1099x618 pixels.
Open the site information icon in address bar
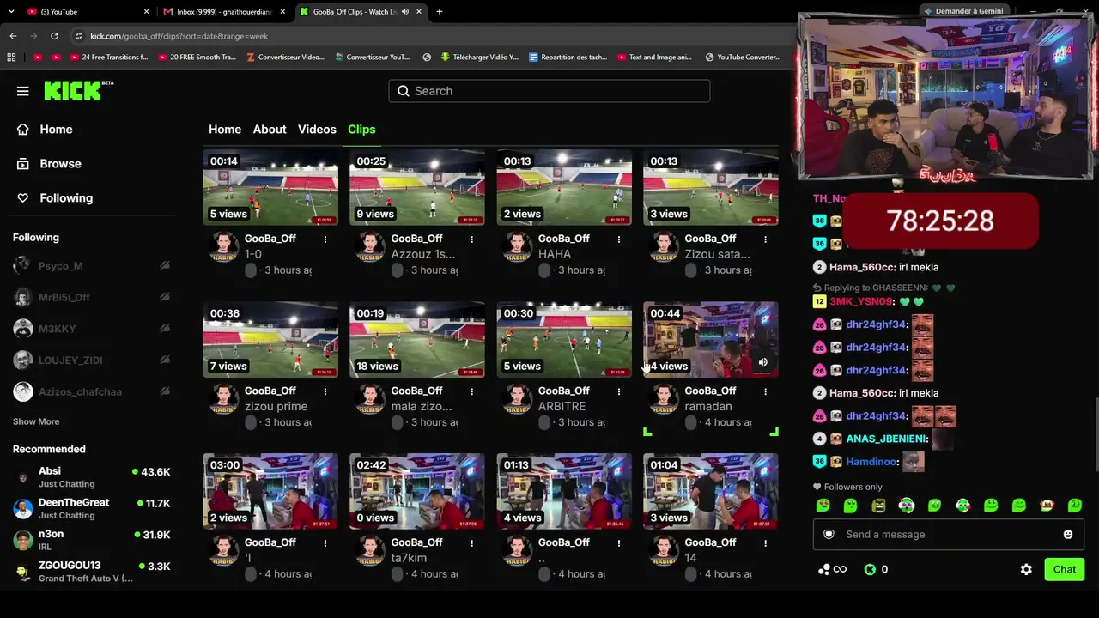point(79,36)
